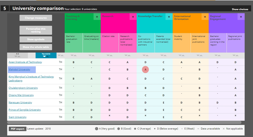Click the plus icon for International Orientation
Screen dimensions: 253x137
pyautogui.click(x=205, y=17)
